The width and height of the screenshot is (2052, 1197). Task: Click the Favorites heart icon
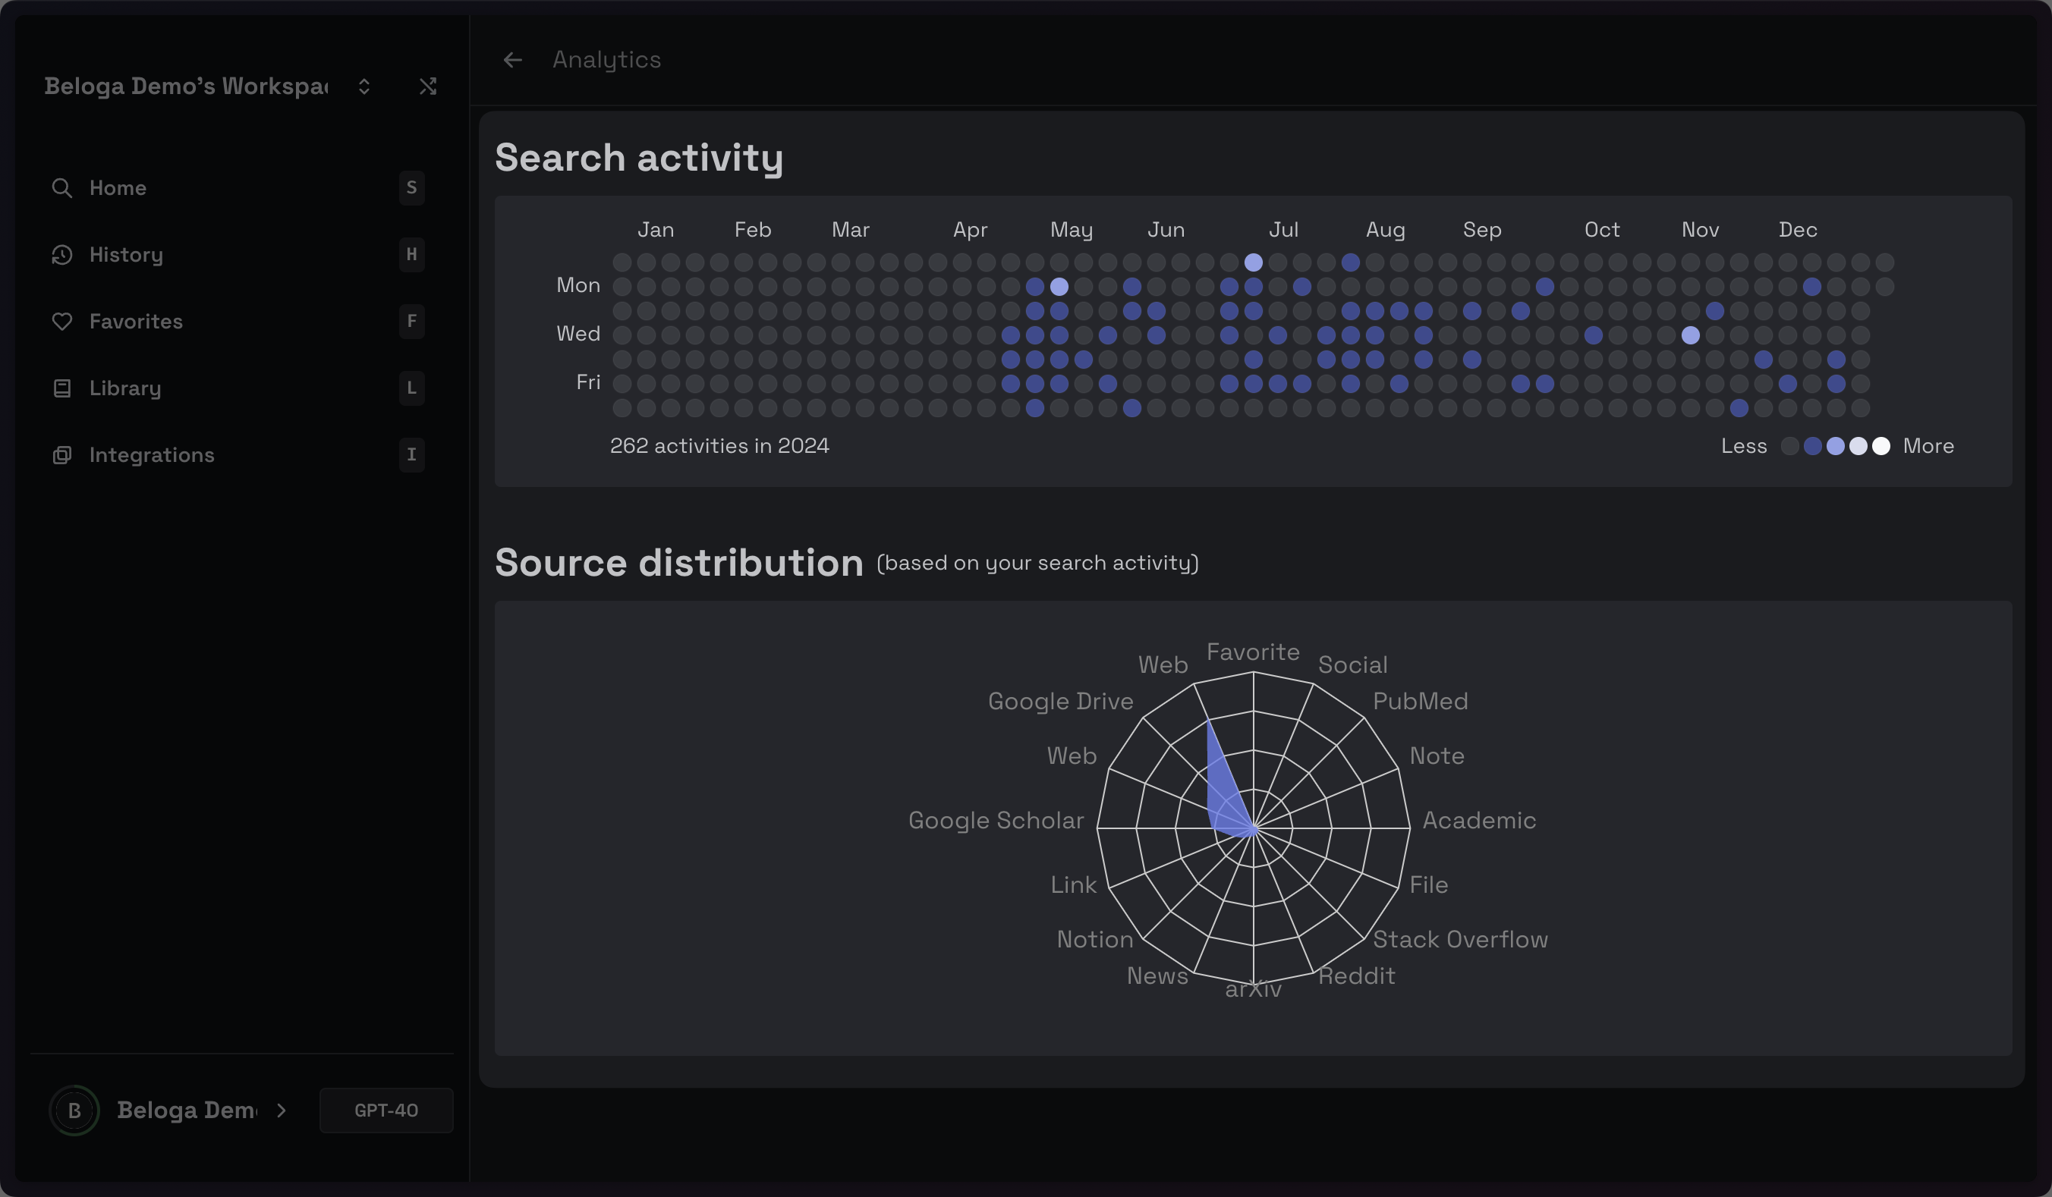pos(62,322)
